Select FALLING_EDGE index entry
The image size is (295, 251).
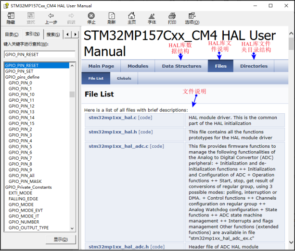pyautogui.click(x=23, y=199)
